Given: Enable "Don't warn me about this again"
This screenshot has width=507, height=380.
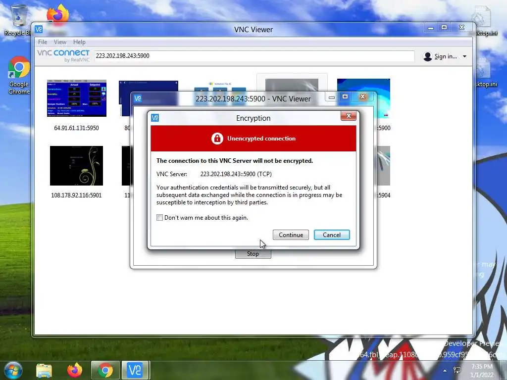Looking at the screenshot, I should coord(159,218).
